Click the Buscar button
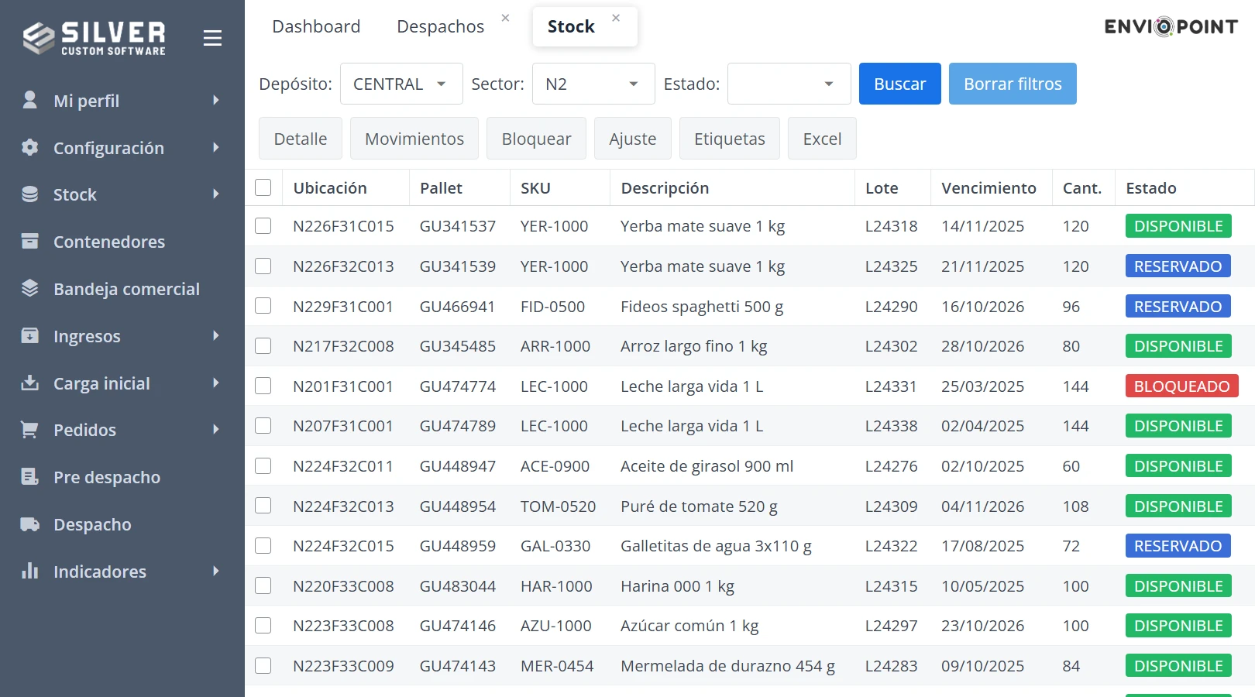This screenshot has height=697, width=1255. (x=900, y=84)
